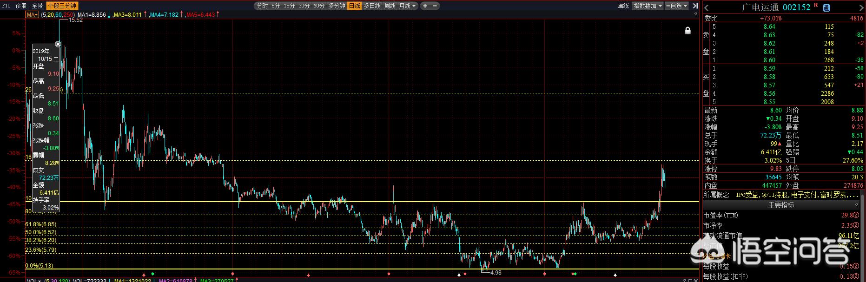The height and width of the screenshot is (282, 866).
Task: Go to next stock with right arrow
Action: point(861,7)
